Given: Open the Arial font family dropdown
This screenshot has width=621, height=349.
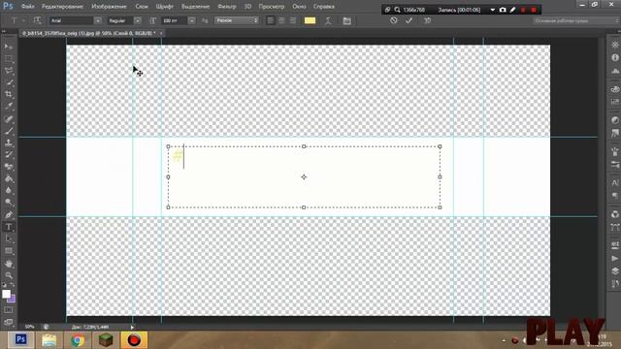Looking at the screenshot, I should click(97, 20).
